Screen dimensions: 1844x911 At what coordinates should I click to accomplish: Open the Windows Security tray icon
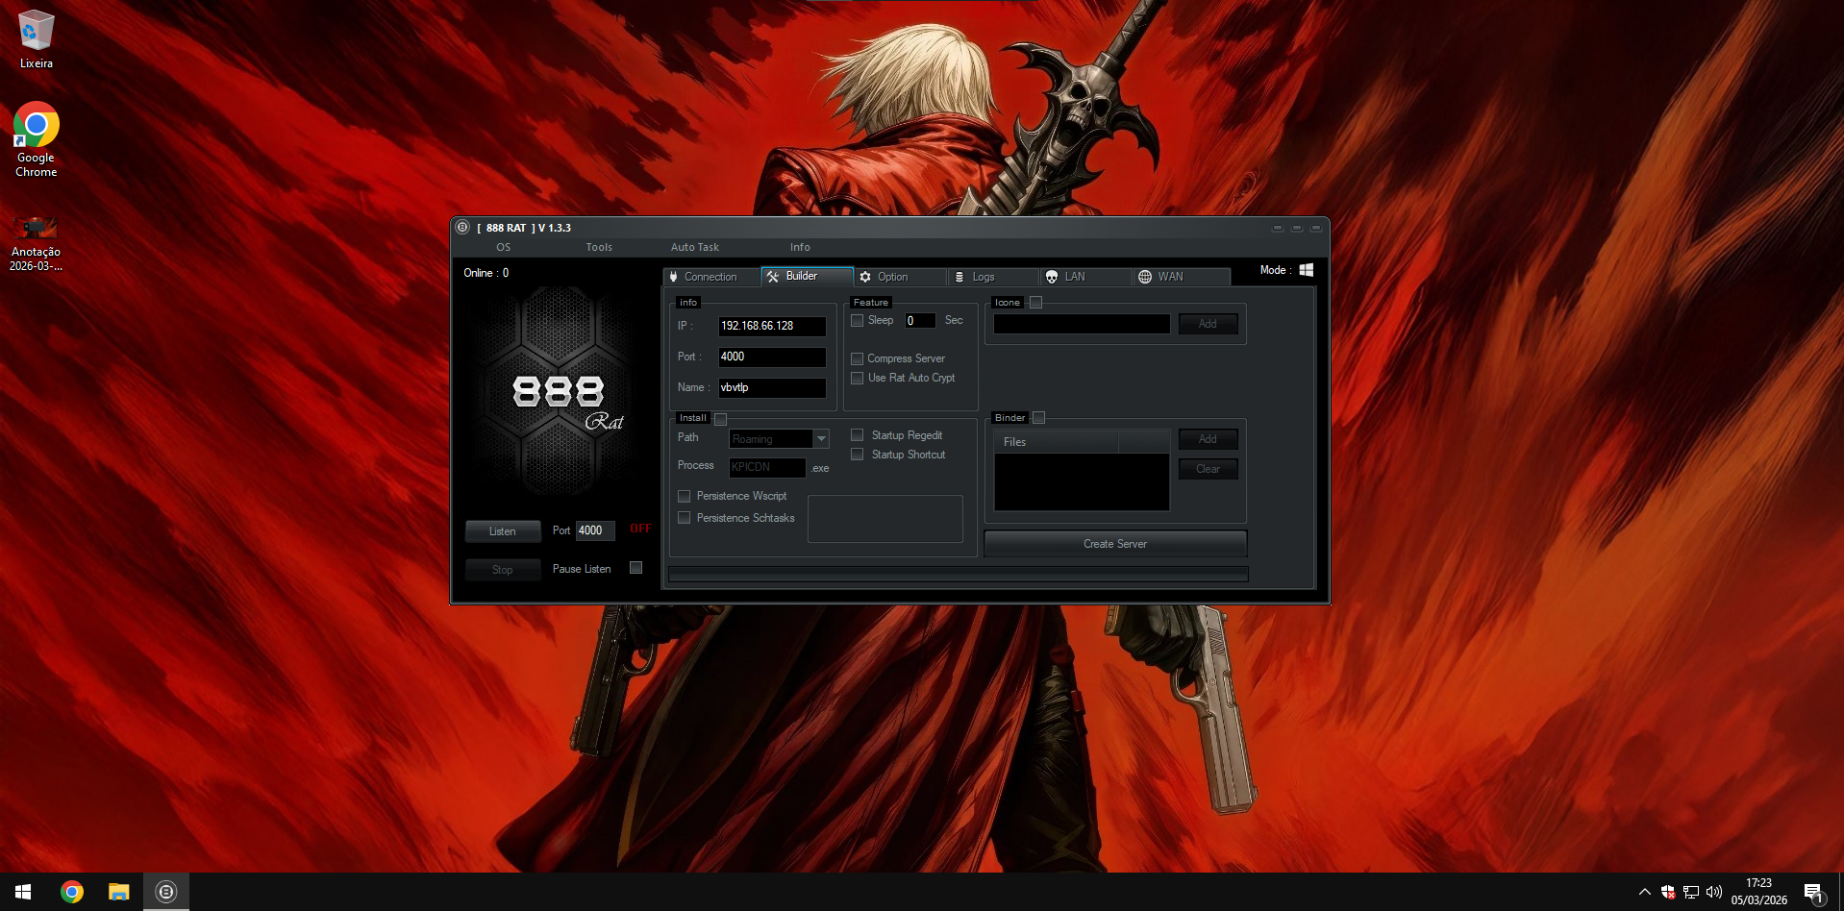tap(1668, 892)
